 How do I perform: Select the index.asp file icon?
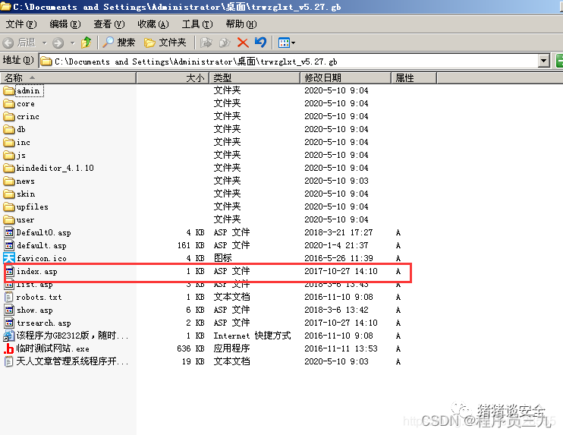click(x=9, y=271)
